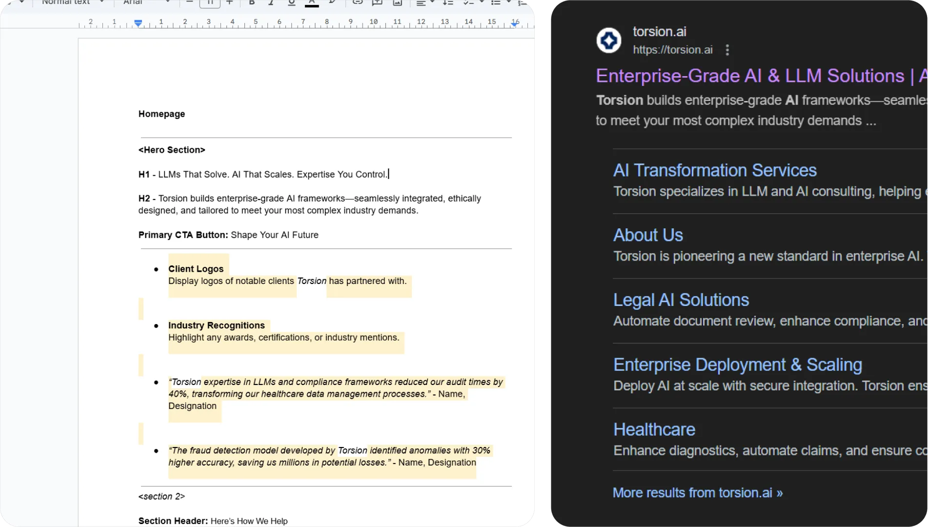Click the add comment toolbar icon
This screenshot has width=930, height=527.
pyautogui.click(x=377, y=3)
